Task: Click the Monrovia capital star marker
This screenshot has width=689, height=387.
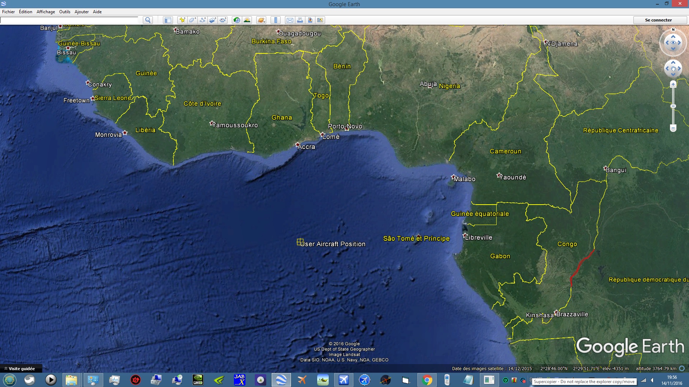Action: (125, 133)
